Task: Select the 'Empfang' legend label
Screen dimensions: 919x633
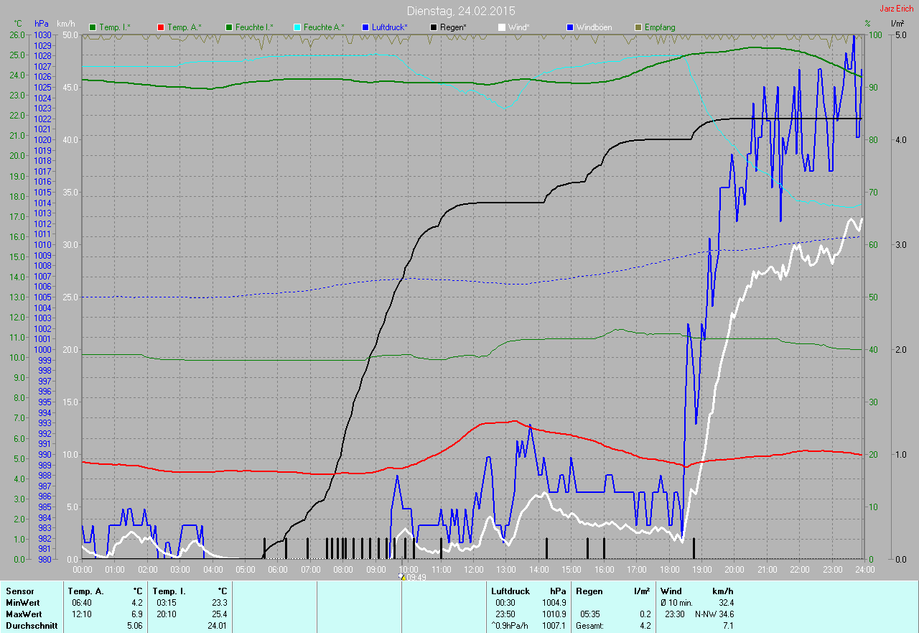Action: 660,27
